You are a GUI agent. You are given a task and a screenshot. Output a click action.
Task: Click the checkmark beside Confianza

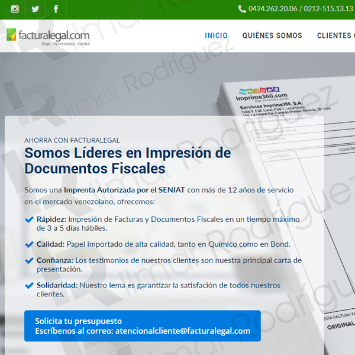tap(30, 260)
